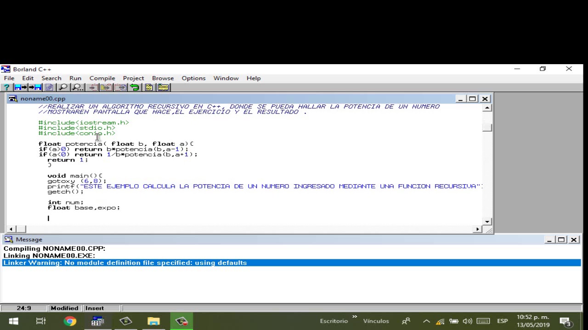Image resolution: width=588 pixels, height=330 pixels.
Task: Click the editor horizontal scrollbar left arrow
Action: pyautogui.click(x=11, y=229)
